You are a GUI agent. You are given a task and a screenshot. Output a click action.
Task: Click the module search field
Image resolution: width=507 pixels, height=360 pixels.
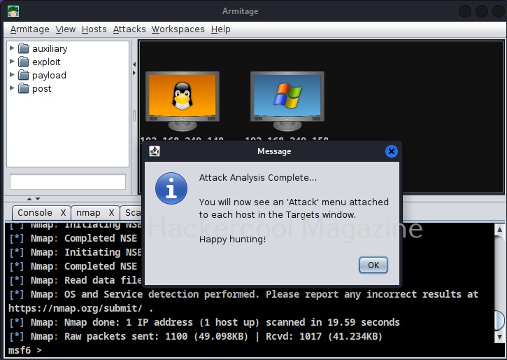pos(68,181)
